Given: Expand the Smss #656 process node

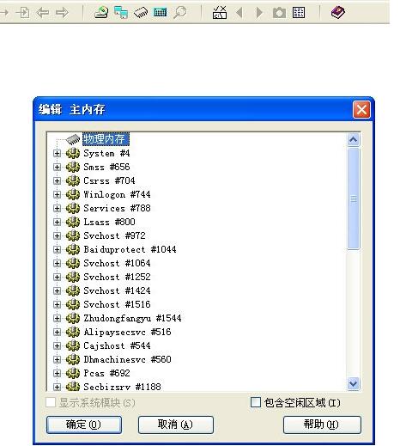Looking at the screenshot, I should click(x=57, y=168).
